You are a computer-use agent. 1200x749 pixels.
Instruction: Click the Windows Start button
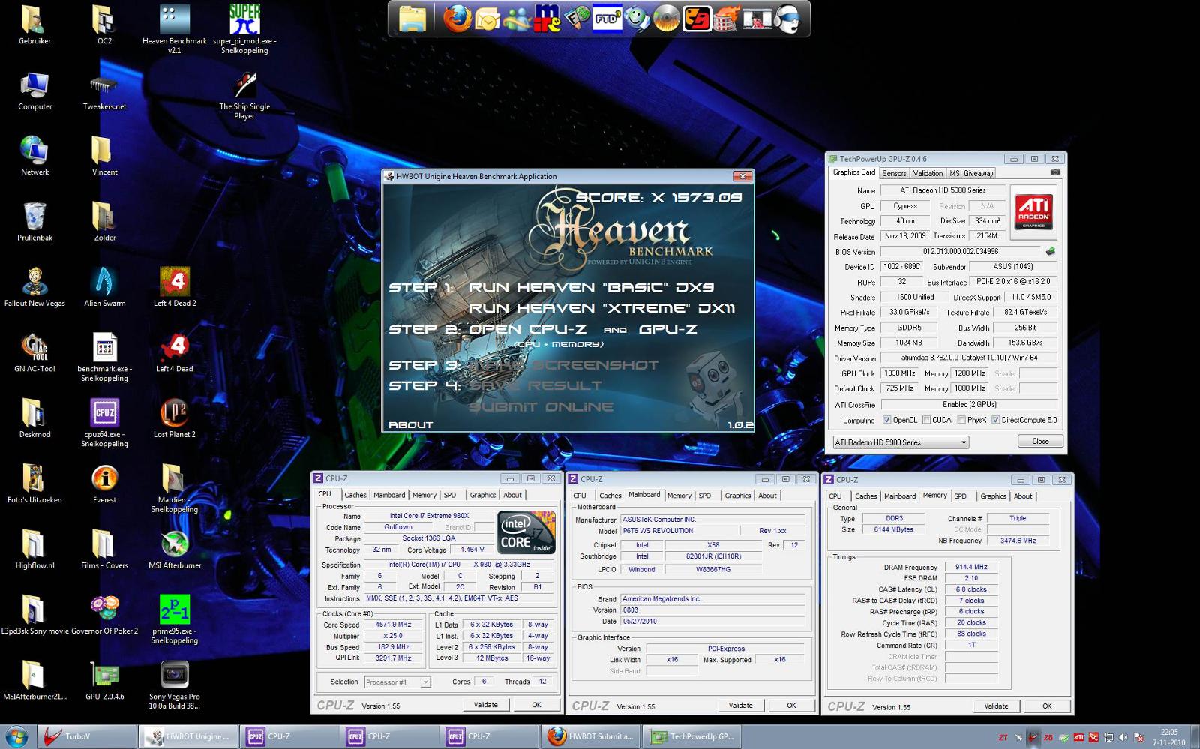[x=16, y=736]
